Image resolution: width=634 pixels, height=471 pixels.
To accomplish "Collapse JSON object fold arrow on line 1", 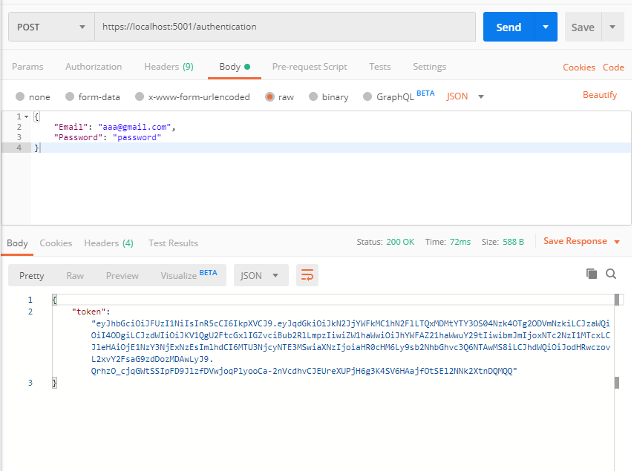I will (26, 116).
